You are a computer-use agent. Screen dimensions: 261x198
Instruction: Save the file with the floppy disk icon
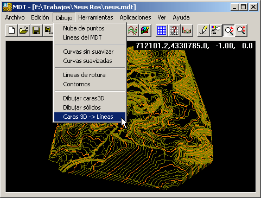36,30
